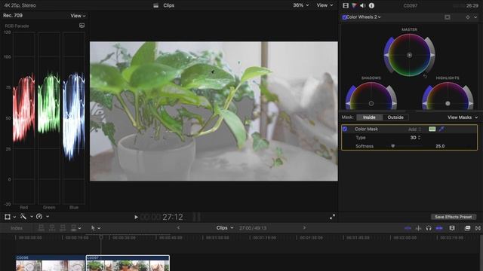This screenshot has height=271, width=483.
Task: Open clip appearance filmstrip icon
Action: pos(452,228)
